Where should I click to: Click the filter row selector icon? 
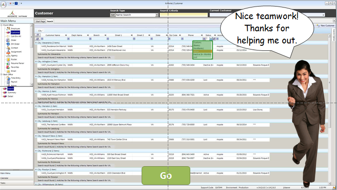tap(38, 39)
